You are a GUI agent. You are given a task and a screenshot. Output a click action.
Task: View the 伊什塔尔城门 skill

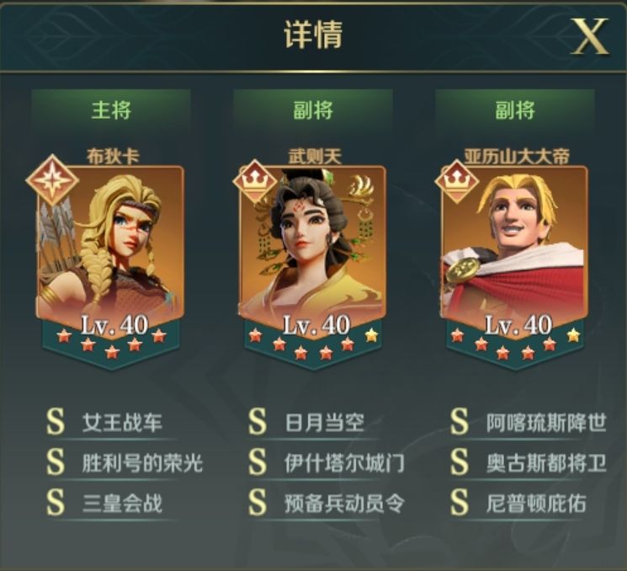click(x=344, y=463)
